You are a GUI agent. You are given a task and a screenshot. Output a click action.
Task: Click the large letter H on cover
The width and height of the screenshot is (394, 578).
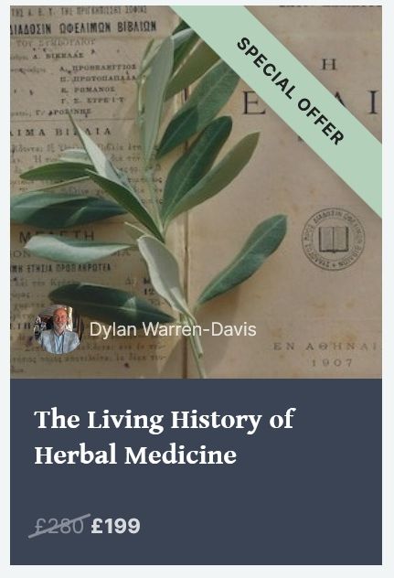329,65
